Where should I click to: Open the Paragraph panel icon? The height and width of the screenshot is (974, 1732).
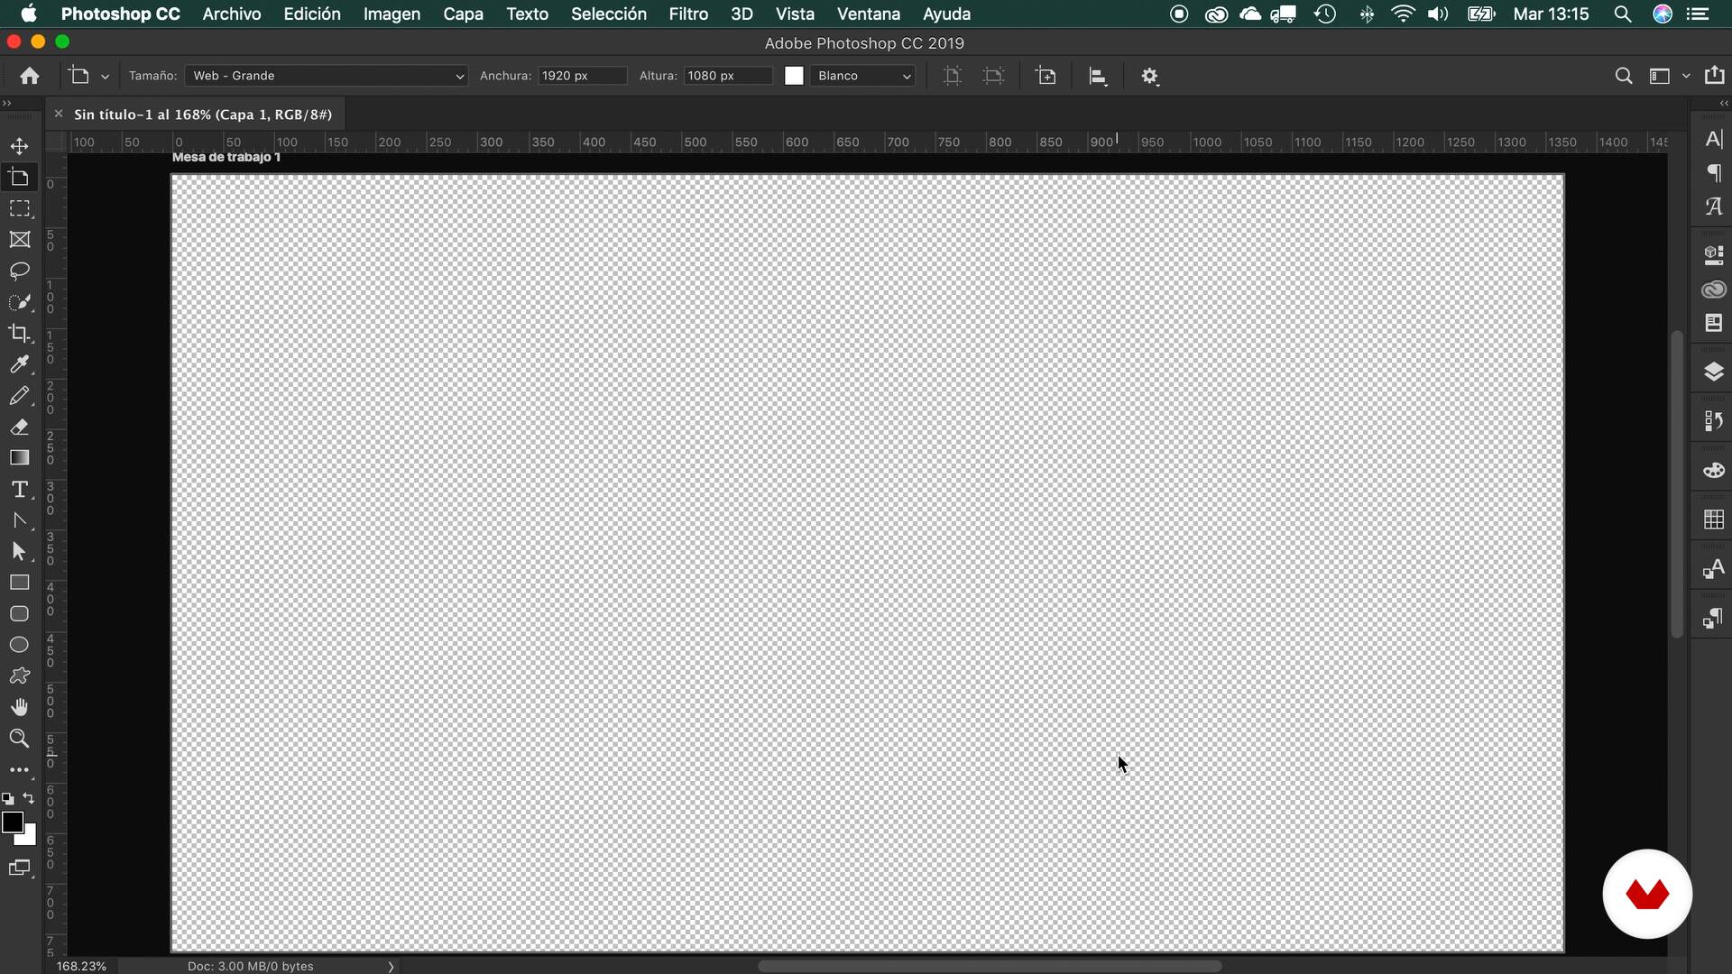pyautogui.click(x=1714, y=172)
